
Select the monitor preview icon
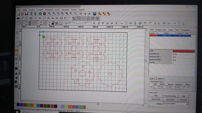(95, 14)
